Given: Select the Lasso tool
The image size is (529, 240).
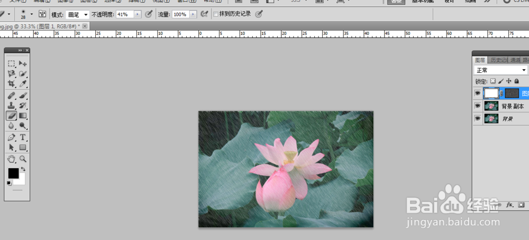Looking at the screenshot, I should (x=12, y=73).
